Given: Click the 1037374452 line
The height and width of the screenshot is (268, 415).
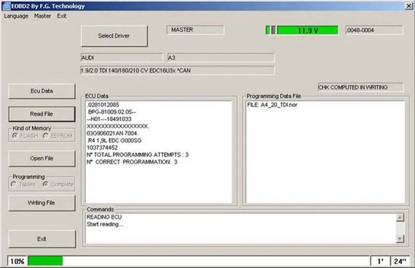Looking at the screenshot, I should pos(102,148).
